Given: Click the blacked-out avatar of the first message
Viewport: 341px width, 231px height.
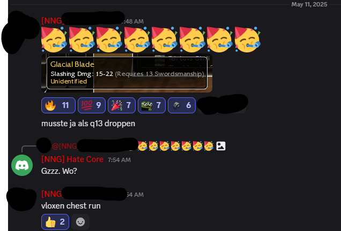Looking at the screenshot, I should 20,32.
